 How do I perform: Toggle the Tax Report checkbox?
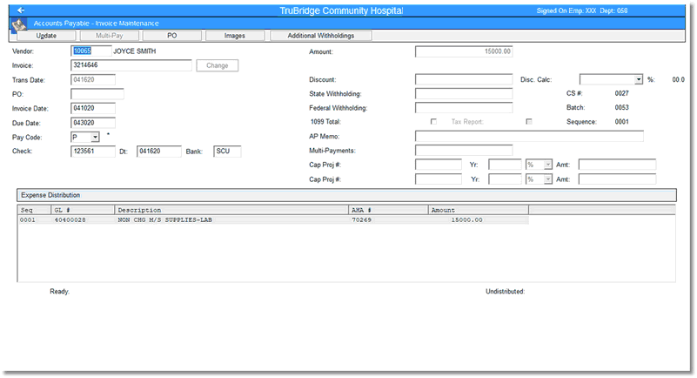click(x=528, y=121)
